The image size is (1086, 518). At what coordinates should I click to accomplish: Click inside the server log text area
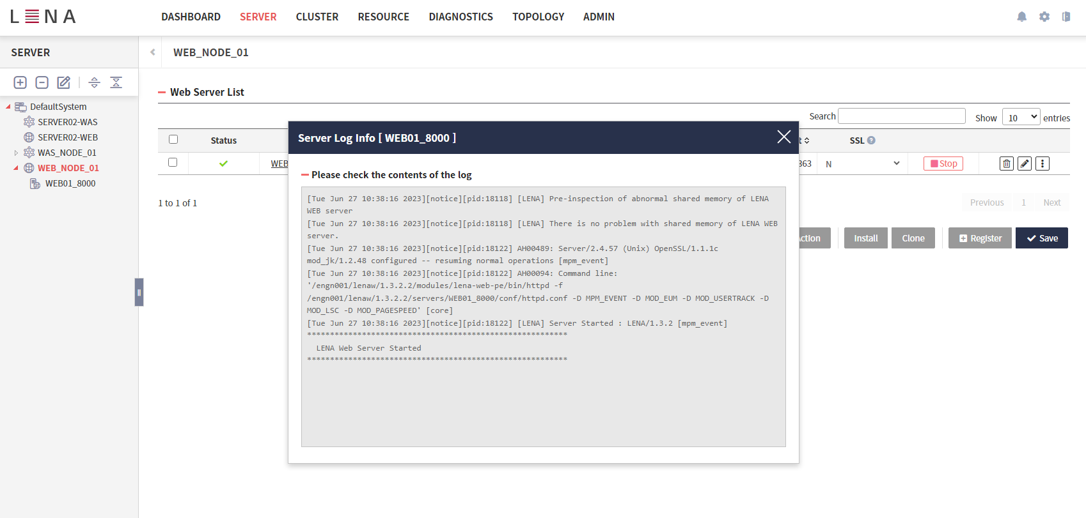point(544,316)
